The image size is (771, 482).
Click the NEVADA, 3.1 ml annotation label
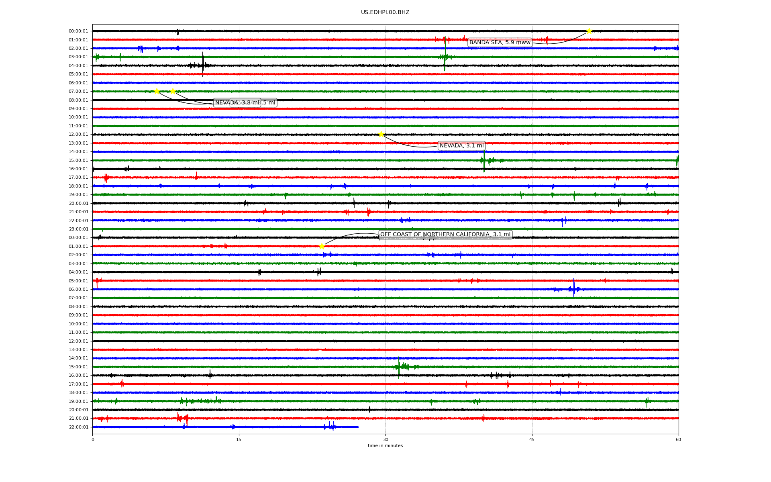tap(461, 145)
